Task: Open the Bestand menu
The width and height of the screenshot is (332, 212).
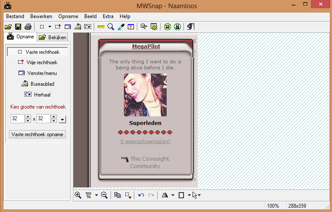Action: tap(15, 16)
